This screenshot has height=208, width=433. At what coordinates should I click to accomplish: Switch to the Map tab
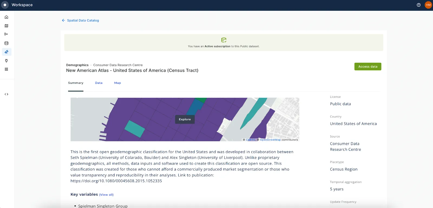point(117,83)
